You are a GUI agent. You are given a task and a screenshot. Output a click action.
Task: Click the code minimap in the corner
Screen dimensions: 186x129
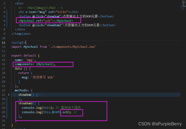[183, 5]
